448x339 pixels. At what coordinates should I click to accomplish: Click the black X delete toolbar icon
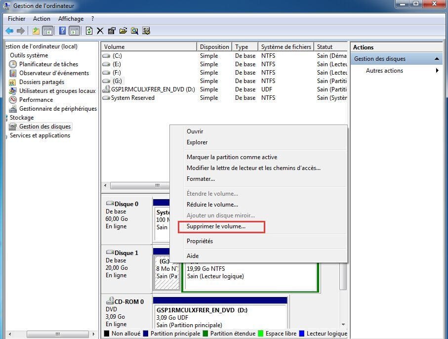coord(100,31)
